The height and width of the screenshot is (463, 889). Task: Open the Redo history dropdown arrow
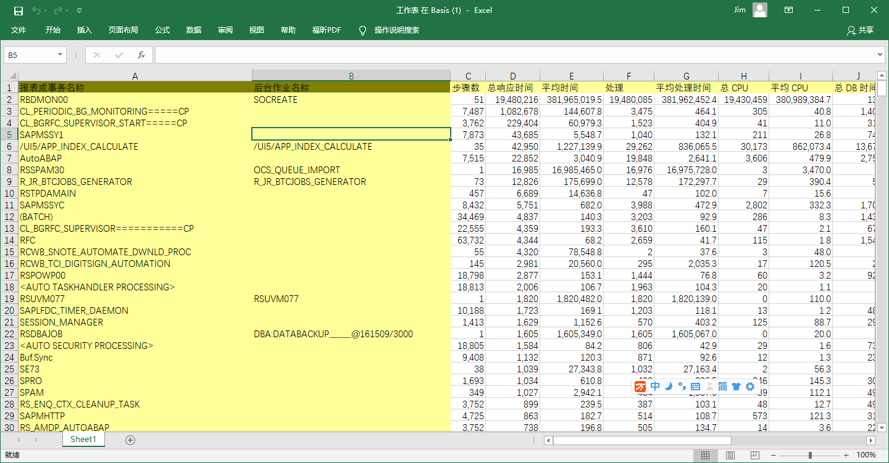tap(67, 10)
